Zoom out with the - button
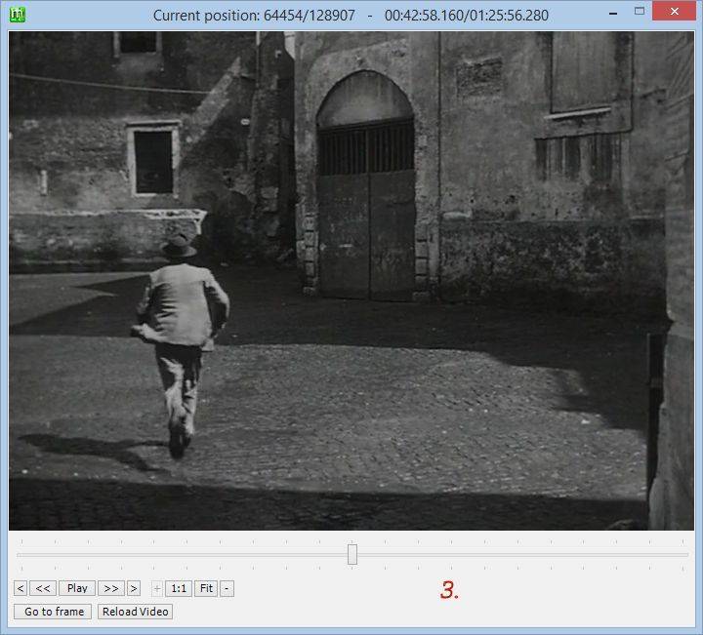Viewport: 703px width, 635px height. click(x=227, y=588)
